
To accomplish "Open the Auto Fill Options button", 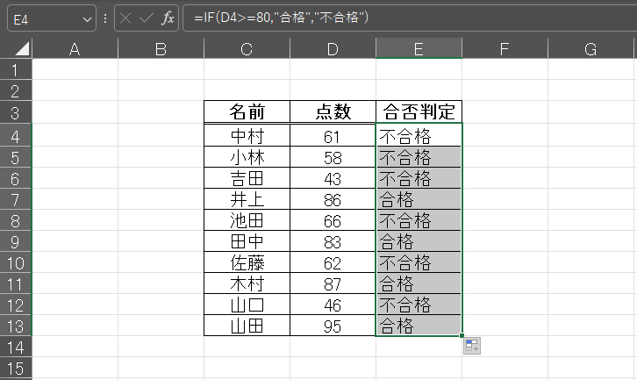I will pyautogui.click(x=471, y=346).
